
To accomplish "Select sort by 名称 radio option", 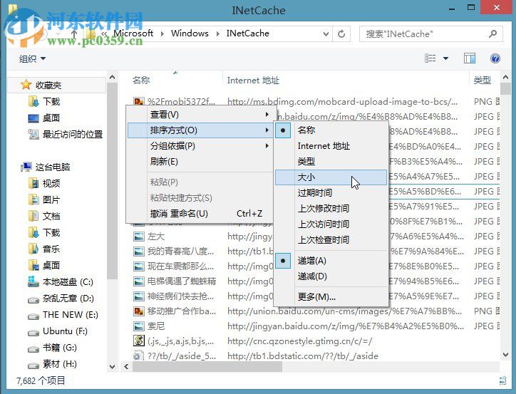I will tap(331, 130).
